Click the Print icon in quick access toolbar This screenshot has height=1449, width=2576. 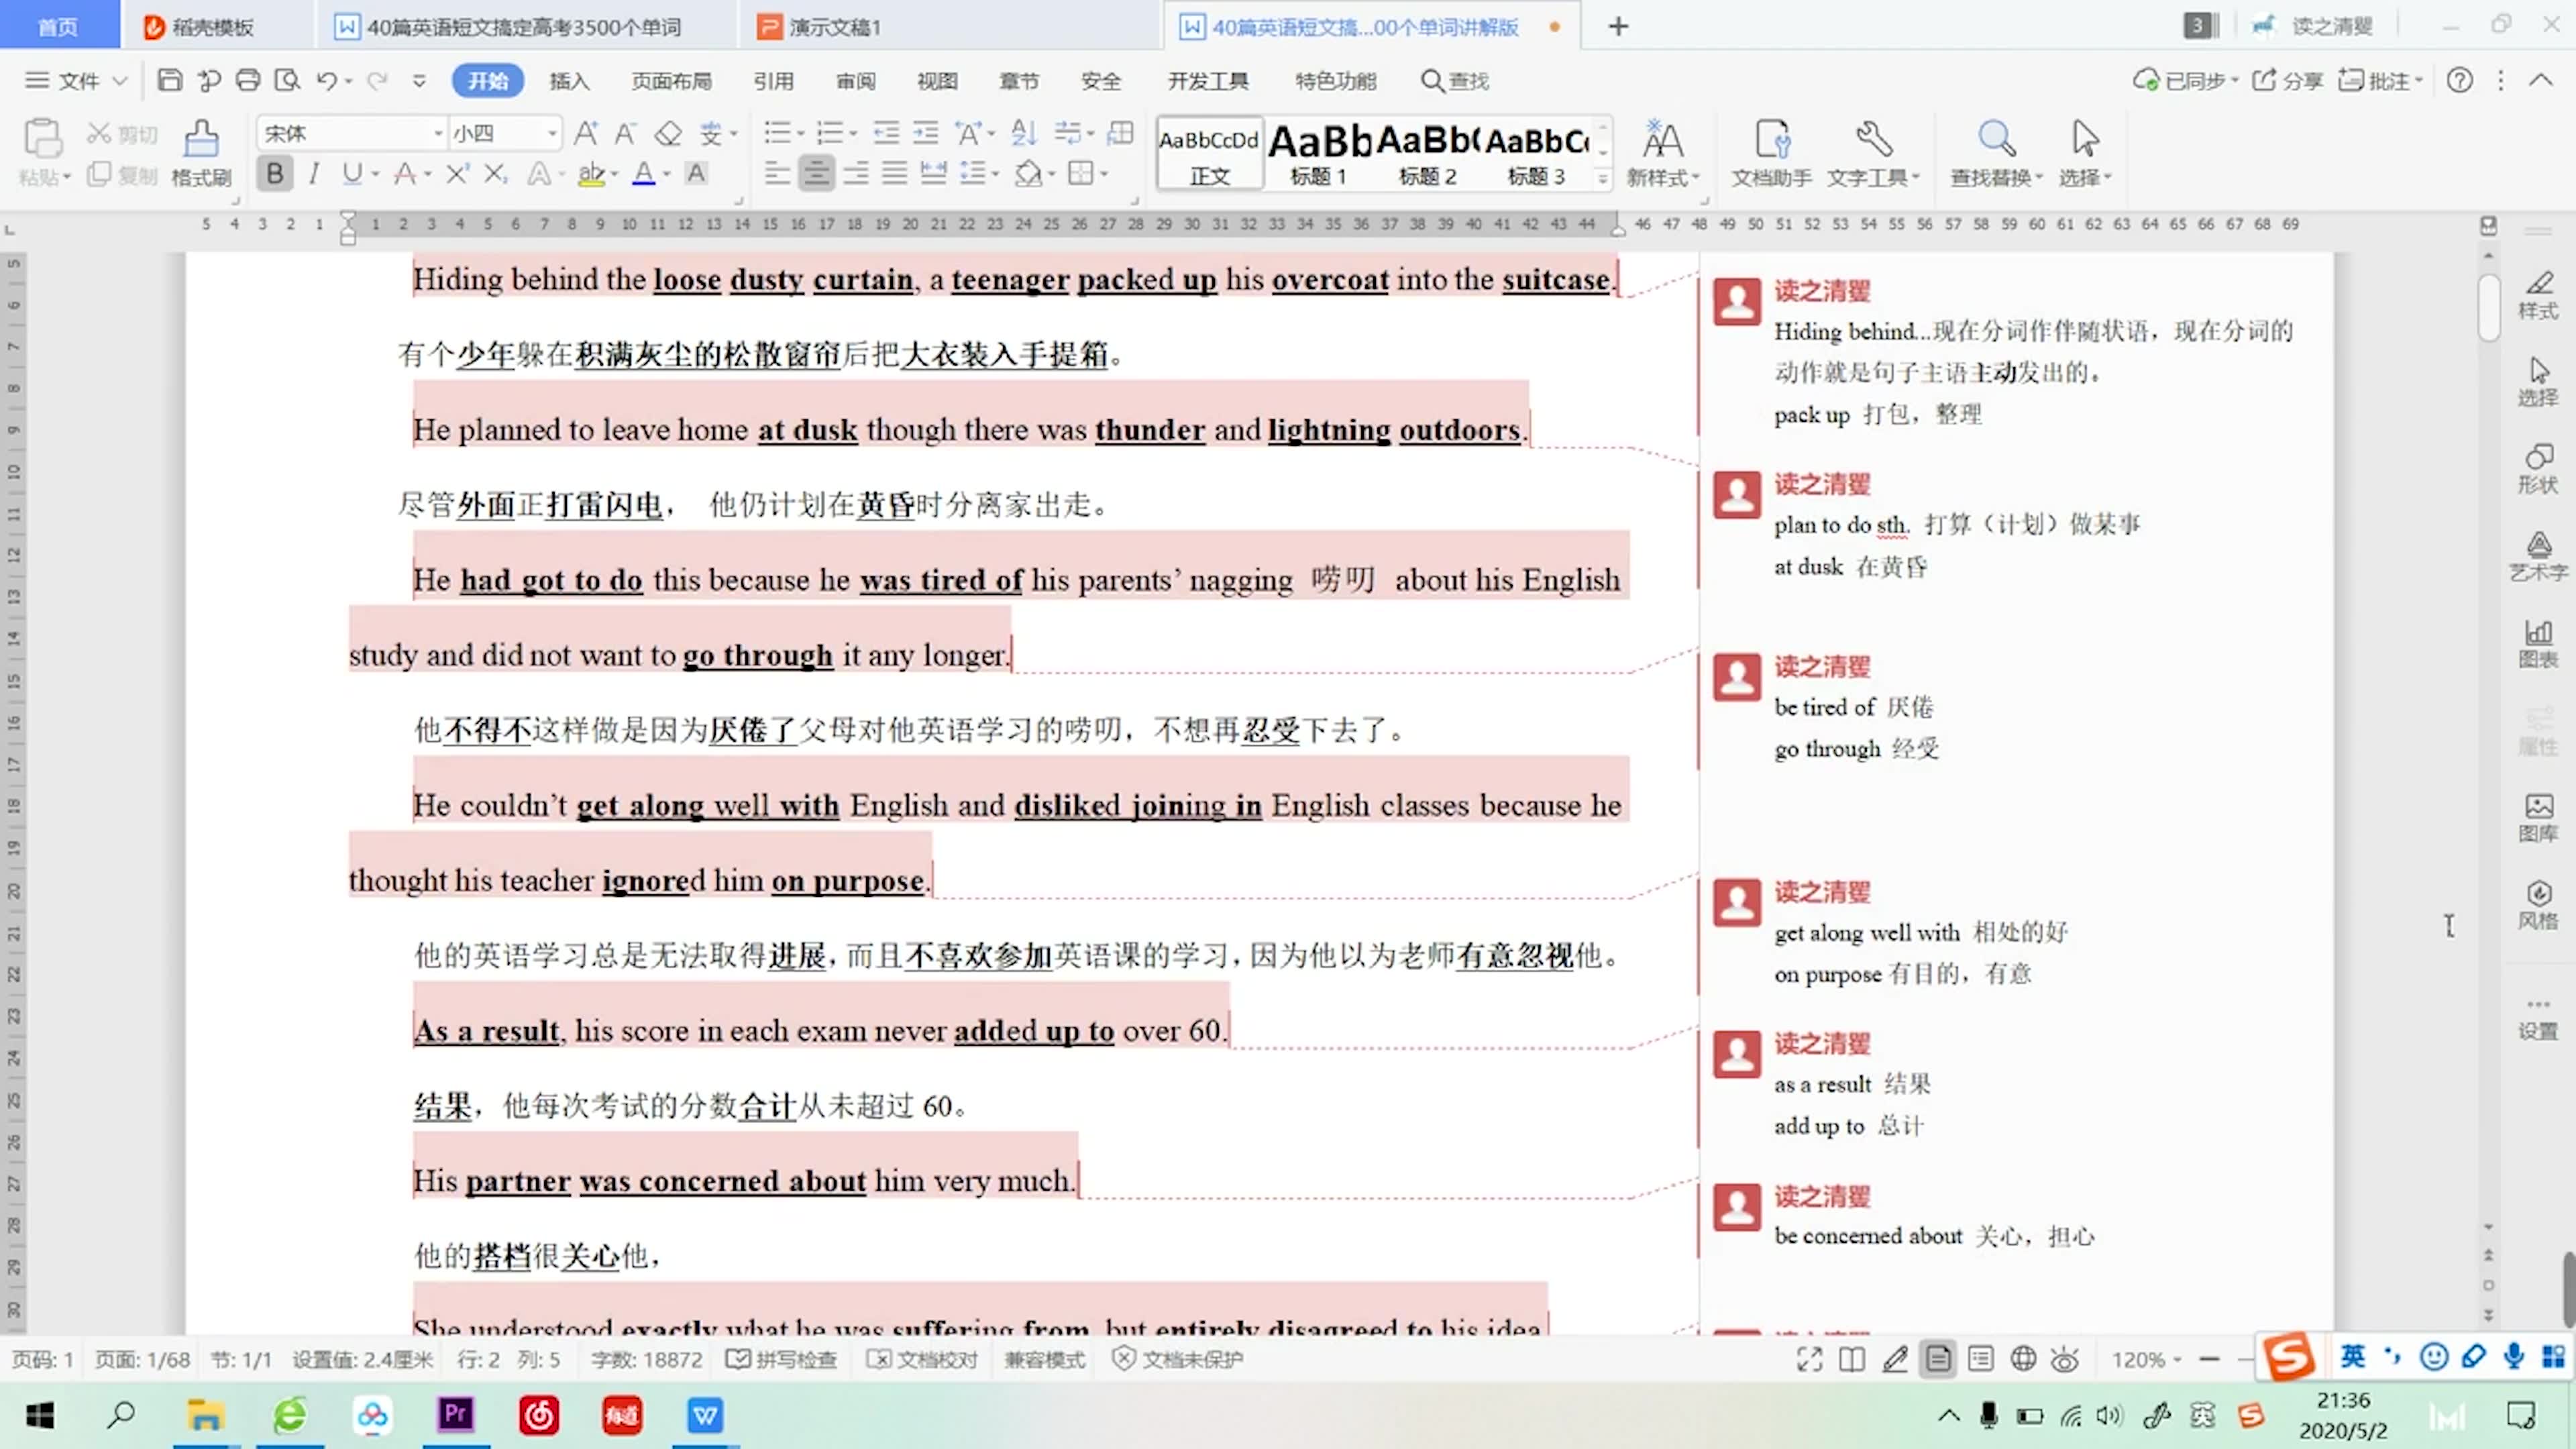point(248,81)
